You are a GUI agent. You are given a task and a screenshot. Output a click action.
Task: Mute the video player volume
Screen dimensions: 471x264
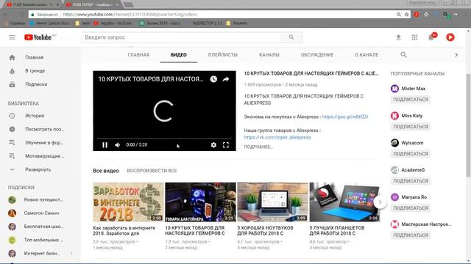118,145
